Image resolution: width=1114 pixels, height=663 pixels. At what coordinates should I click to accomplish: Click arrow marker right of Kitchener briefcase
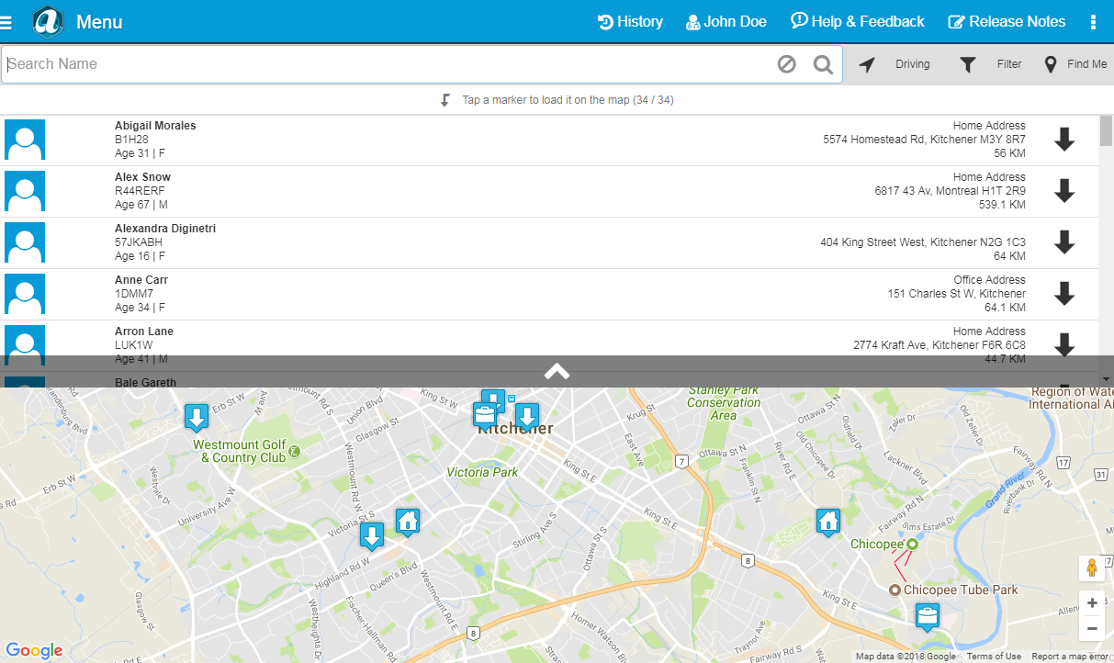coord(526,417)
